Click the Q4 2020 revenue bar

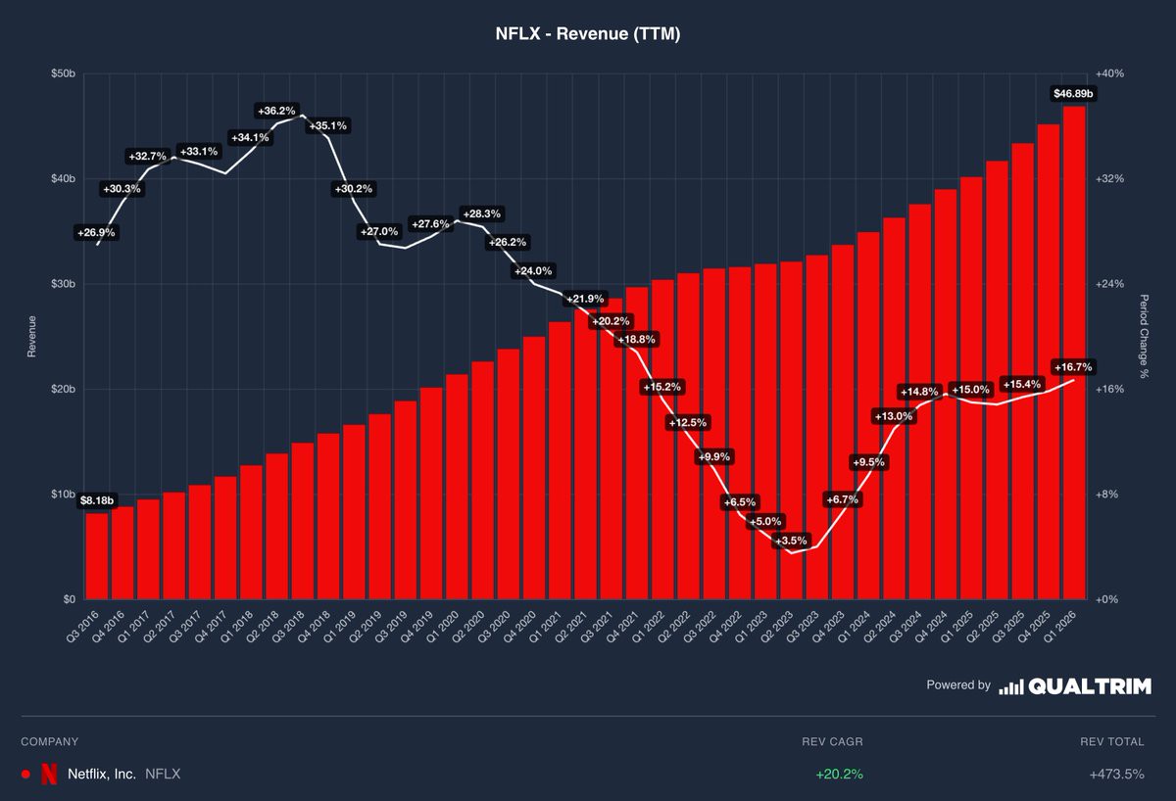tap(534, 468)
